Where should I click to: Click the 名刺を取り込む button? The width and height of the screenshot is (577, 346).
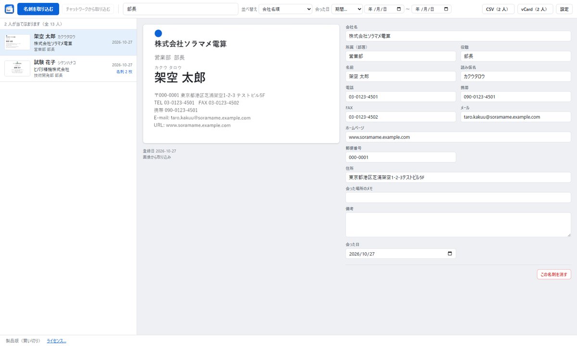[x=38, y=9]
